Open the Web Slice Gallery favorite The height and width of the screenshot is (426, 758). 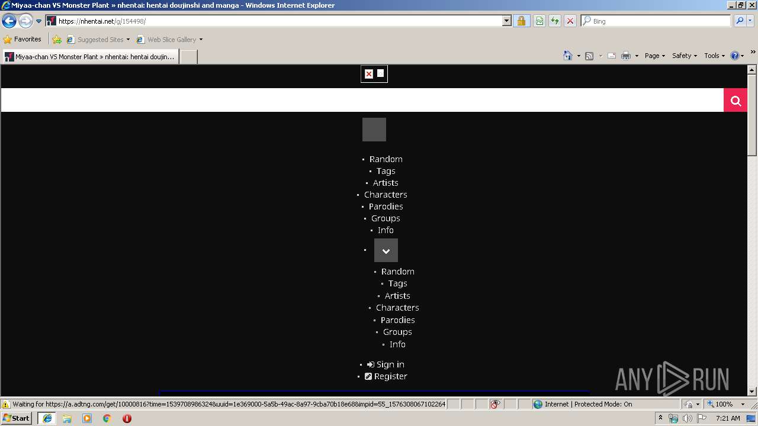pos(170,40)
